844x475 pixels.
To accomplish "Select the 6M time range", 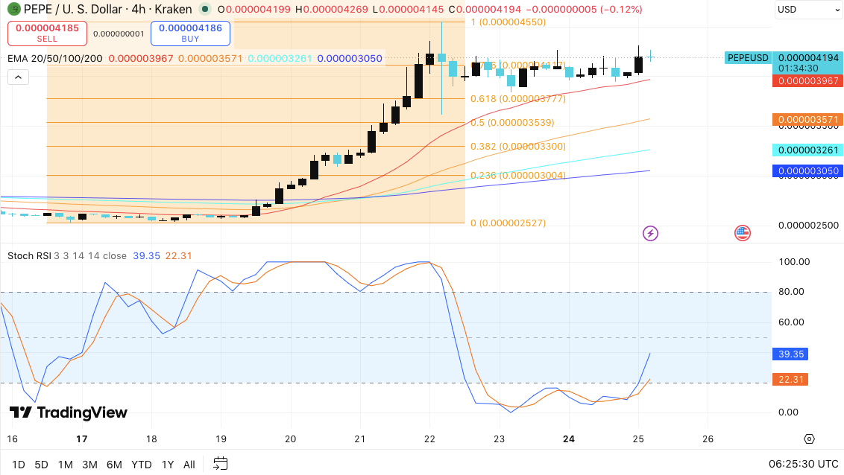I will (x=114, y=465).
